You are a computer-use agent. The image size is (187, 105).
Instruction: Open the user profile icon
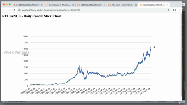click(x=174, y=10)
